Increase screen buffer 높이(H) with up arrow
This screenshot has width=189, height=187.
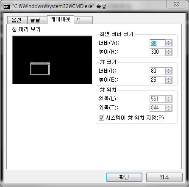168,50
